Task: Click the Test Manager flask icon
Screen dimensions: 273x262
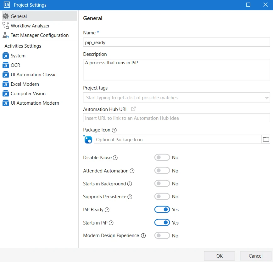Action: pyautogui.click(x=6, y=35)
